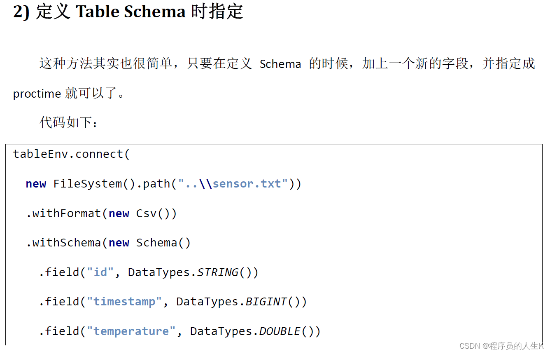Click the "id" string in the field call
Viewport: 550px width, 354px height.
click(100, 272)
